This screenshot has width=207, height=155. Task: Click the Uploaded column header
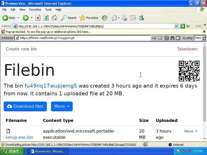167,120
